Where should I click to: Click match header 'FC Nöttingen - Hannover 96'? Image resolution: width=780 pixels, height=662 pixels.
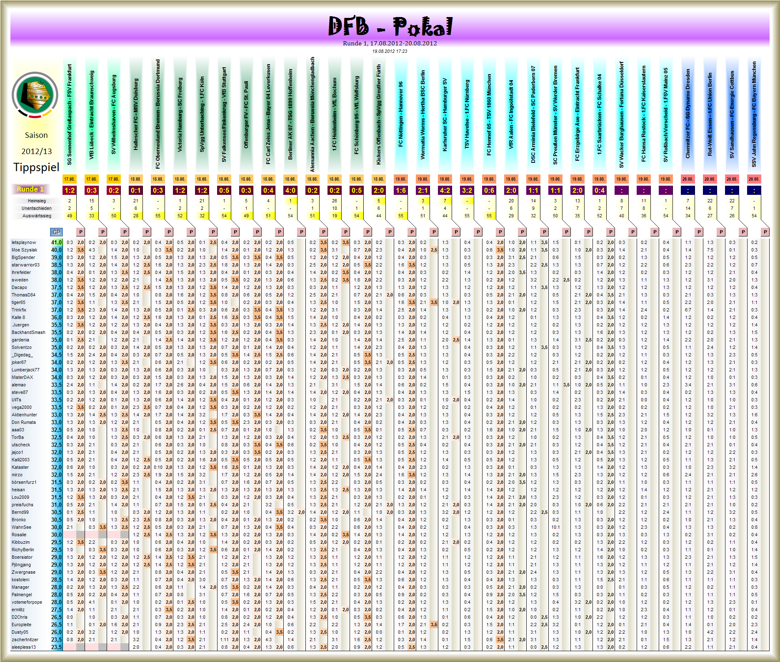tap(400, 114)
